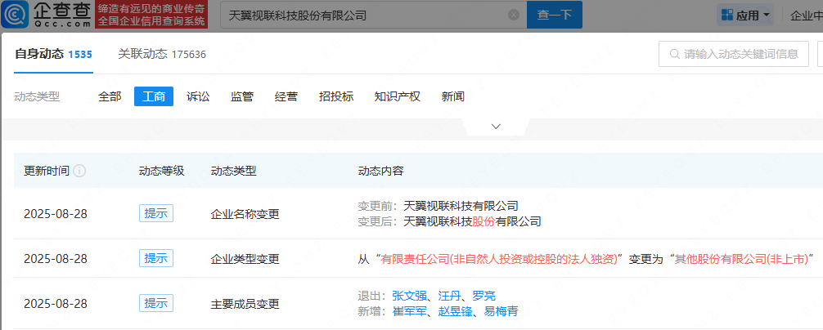Filter by 诉讼 dynamic type
This screenshot has height=330, width=823.
[x=198, y=96]
